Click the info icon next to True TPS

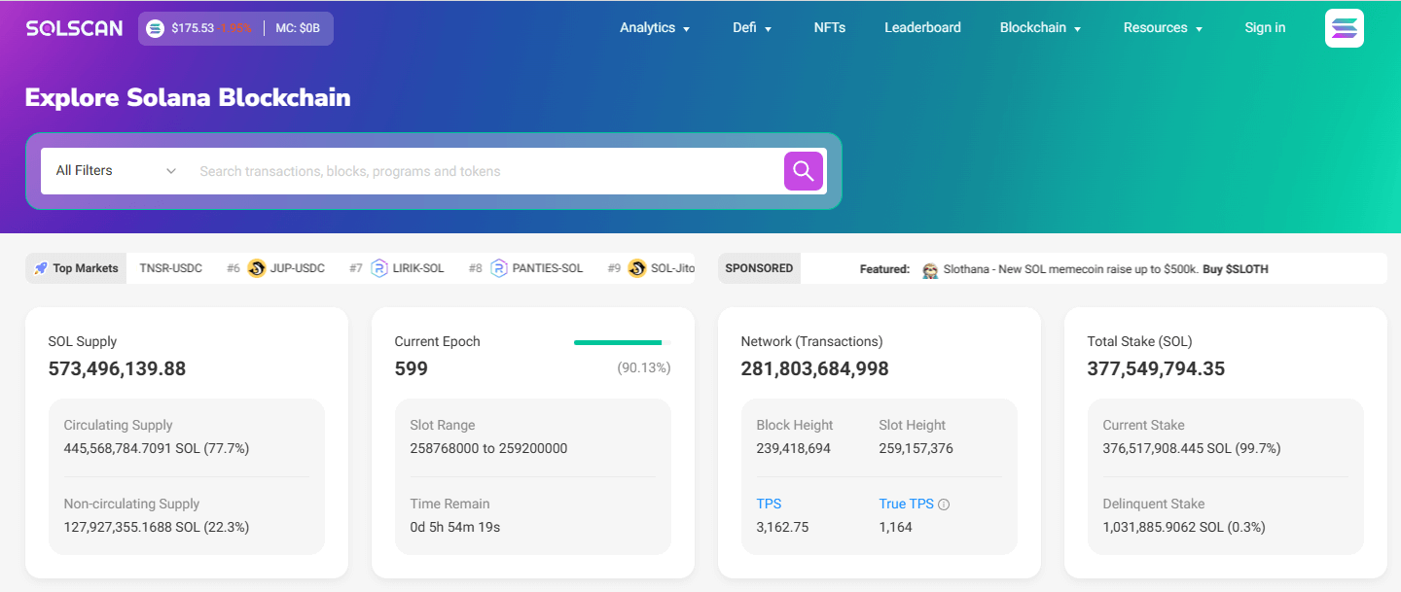click(x=944, y=505)
